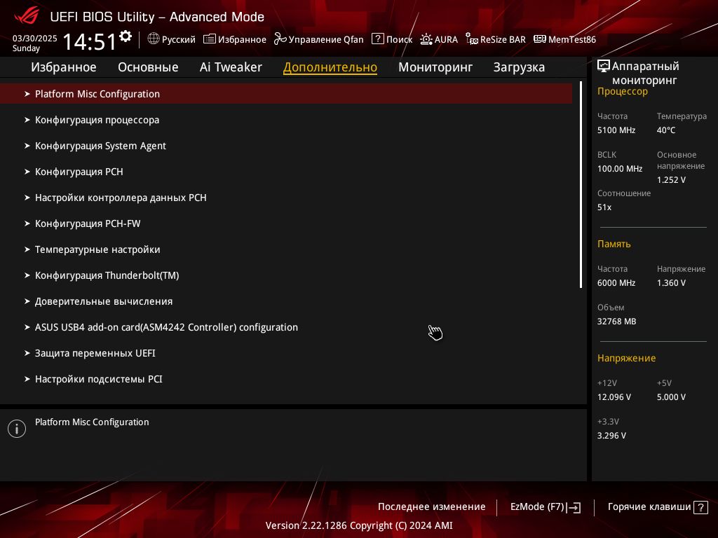Click the date 03/30/2025 Sunday
The width and height of the screenshot is (718, 538).
coord(34,43)
